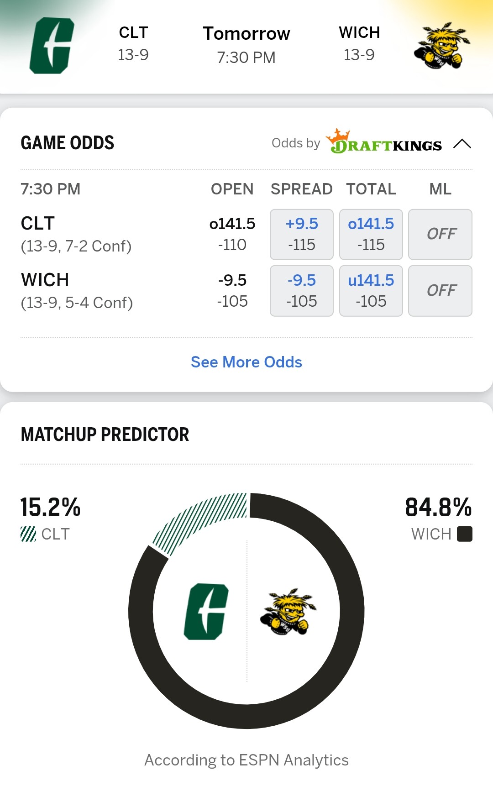Select WICH -9.5 spread bet
The width and height of the screenshot is (493, 786).
pos(302,291)
